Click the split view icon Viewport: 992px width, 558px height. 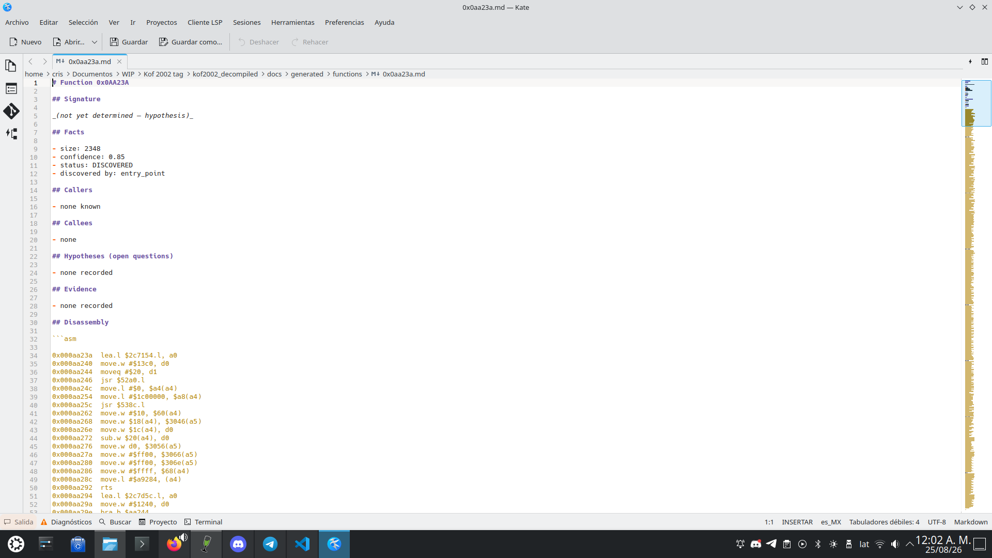[x=985, y=61]
